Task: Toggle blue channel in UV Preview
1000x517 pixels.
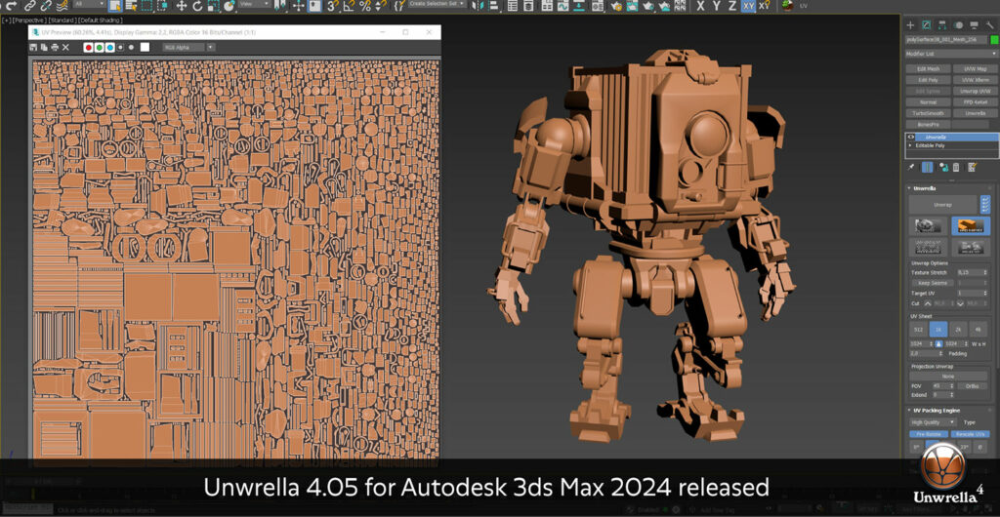Action: click(x=109, y=47)
